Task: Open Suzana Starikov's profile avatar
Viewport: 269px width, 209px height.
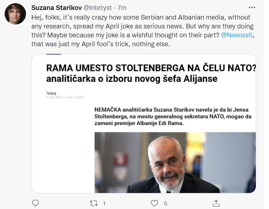Action: [15, 14]
